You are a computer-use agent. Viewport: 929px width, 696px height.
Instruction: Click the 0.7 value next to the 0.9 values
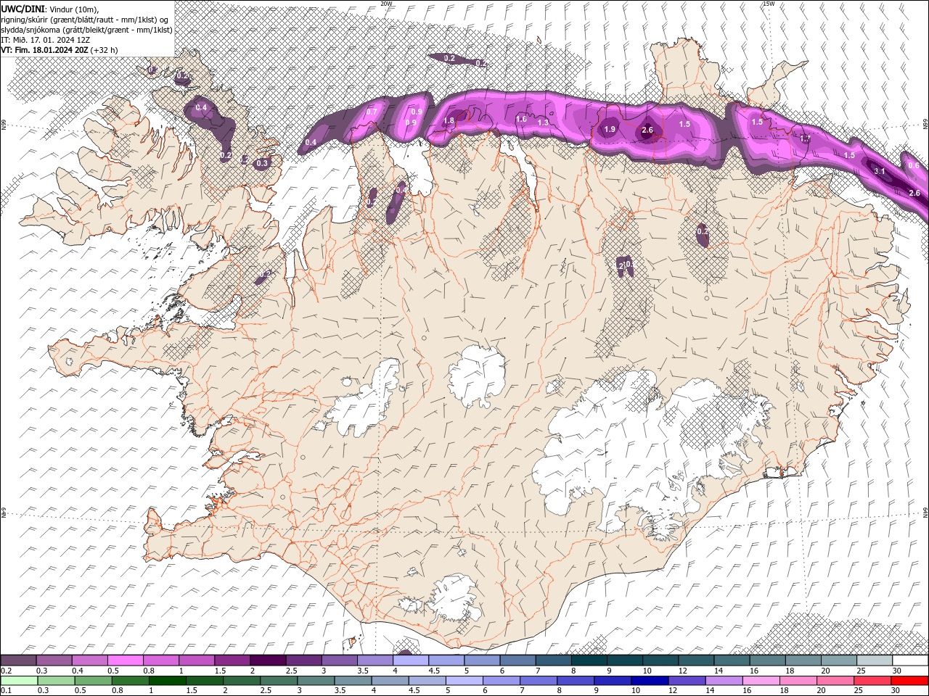point(372,112)
